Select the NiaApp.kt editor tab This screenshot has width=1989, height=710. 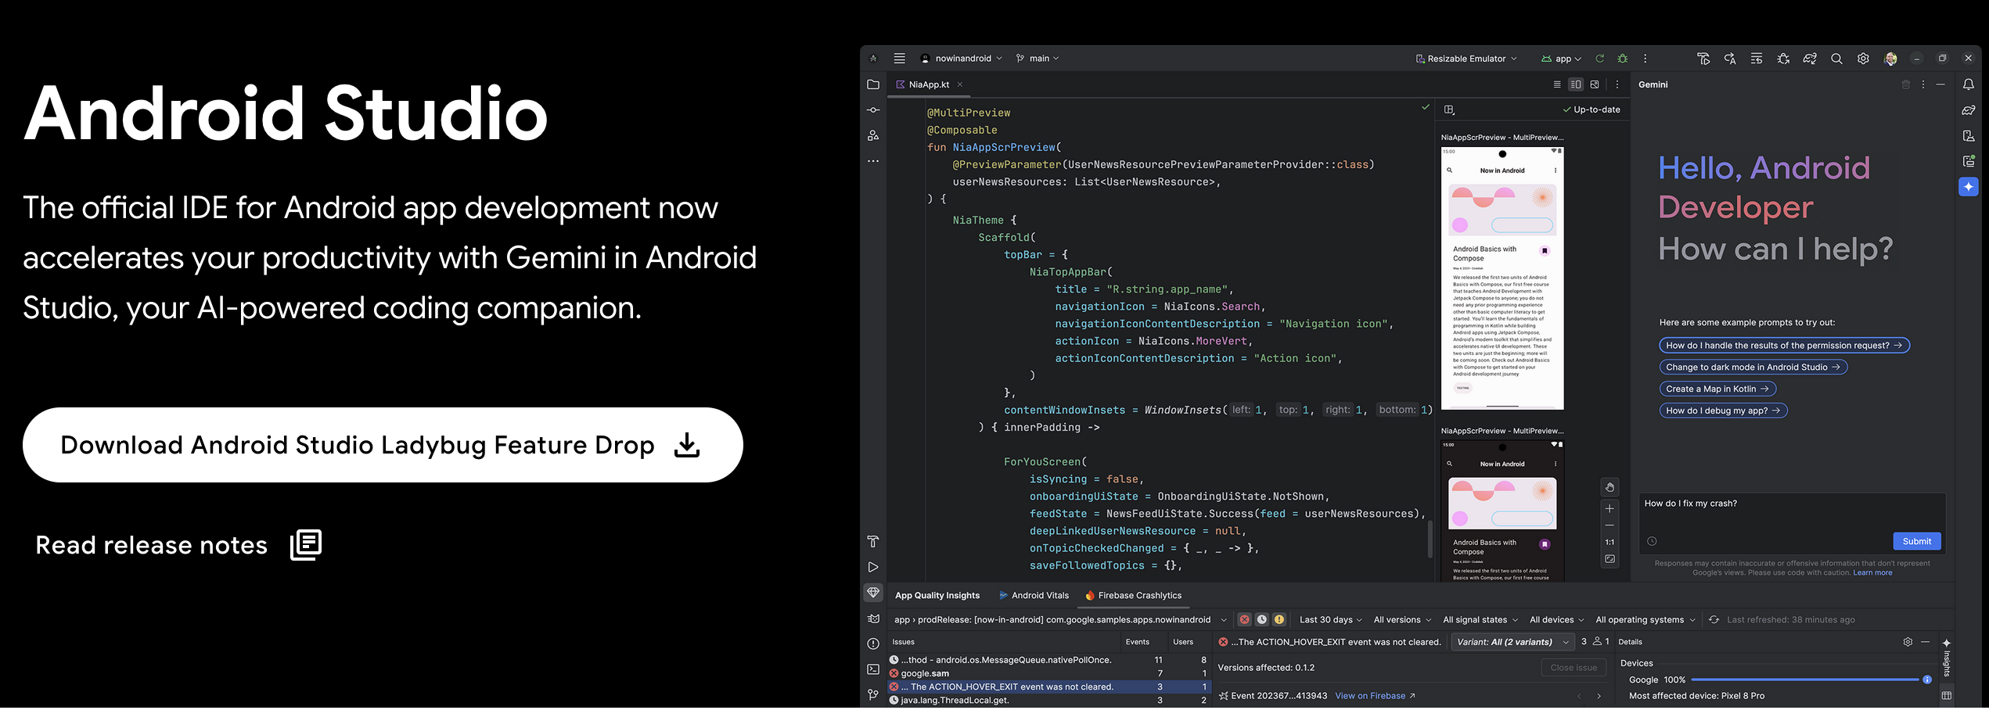click(x=929, y=84)
